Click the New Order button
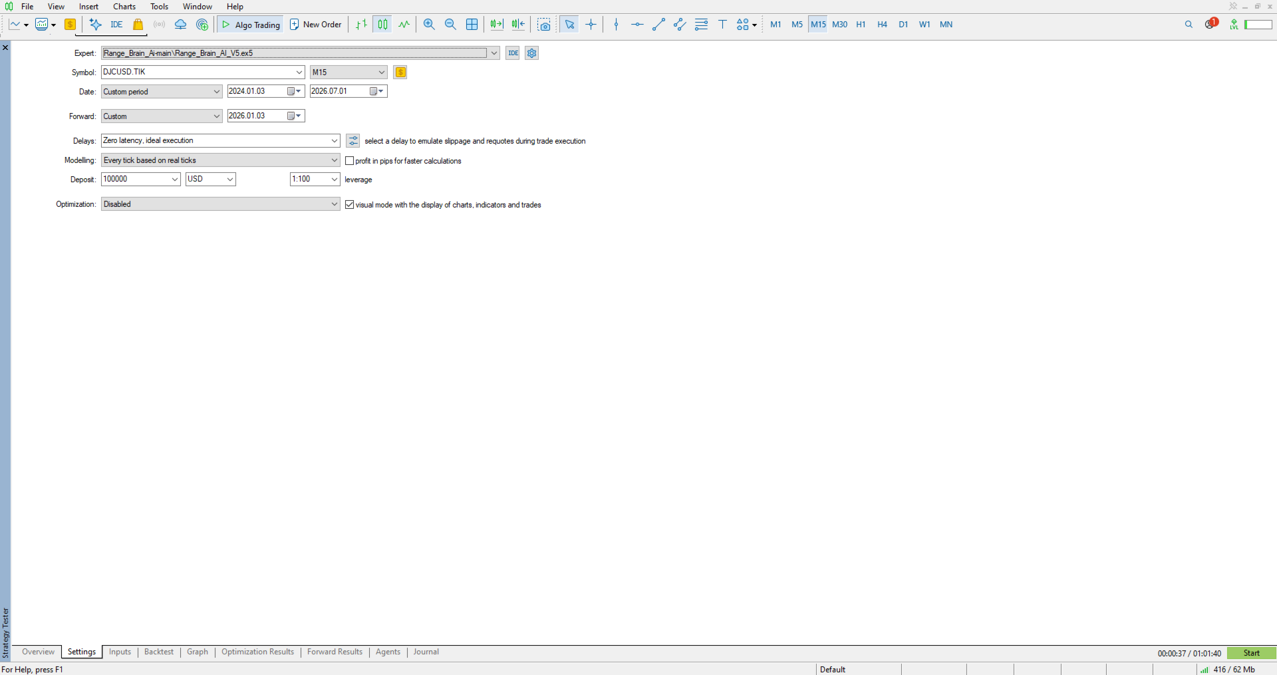The height and width of the screenshot is (675, 1277). pyautogui.click(x=316, y=25)
